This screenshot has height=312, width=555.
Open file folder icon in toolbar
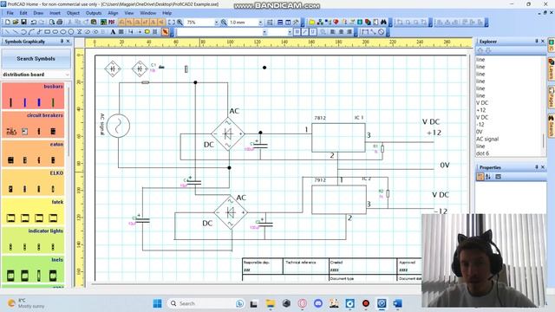16,22
